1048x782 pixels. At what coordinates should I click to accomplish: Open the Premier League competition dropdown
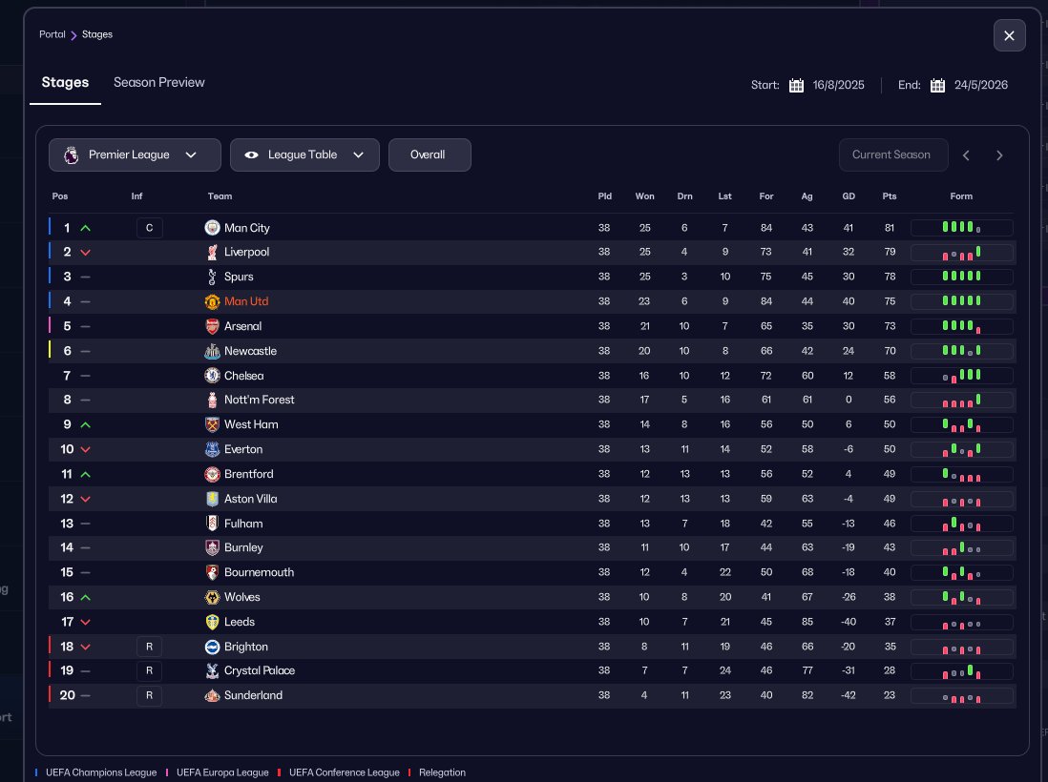[x=135, y=154]
